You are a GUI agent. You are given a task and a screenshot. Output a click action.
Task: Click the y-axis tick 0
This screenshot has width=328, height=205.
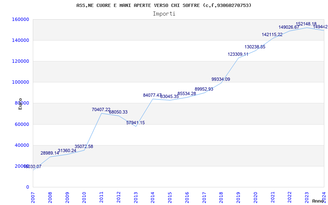27,187
